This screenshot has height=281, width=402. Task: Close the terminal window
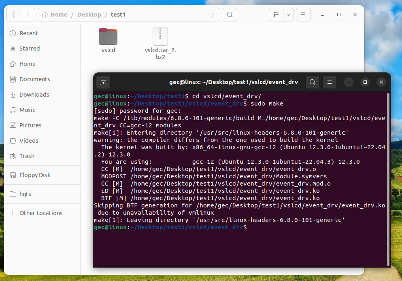(x=381, y=82)
